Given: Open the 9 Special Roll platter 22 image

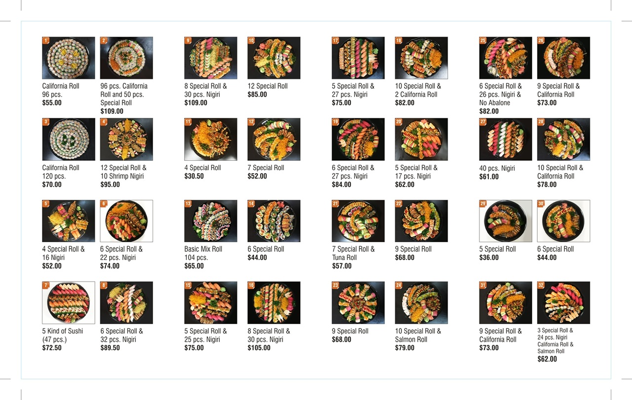Looking at the screenshot, I should (x=421, y=221).
